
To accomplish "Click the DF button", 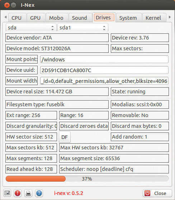I will click(65, 137).
